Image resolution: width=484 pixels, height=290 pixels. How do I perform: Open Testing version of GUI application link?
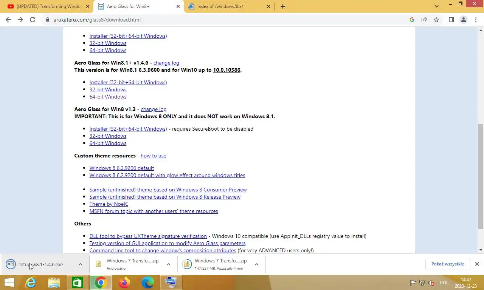pos(168,243)
